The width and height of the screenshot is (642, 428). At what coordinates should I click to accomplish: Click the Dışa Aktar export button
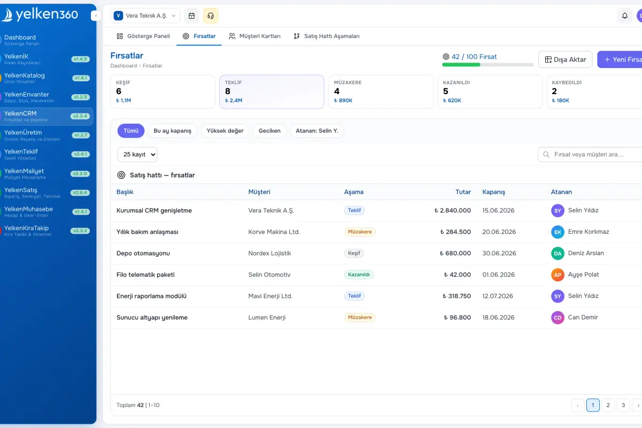point(565,59)
